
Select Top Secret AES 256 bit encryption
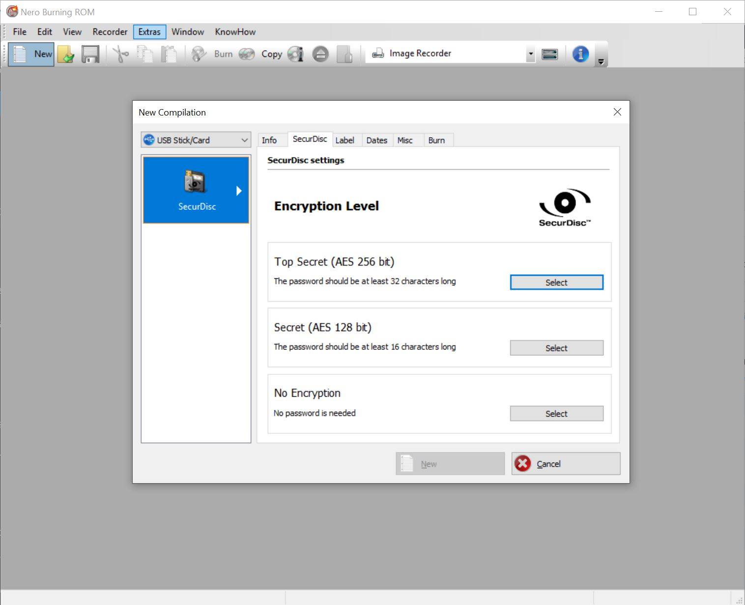556,283
